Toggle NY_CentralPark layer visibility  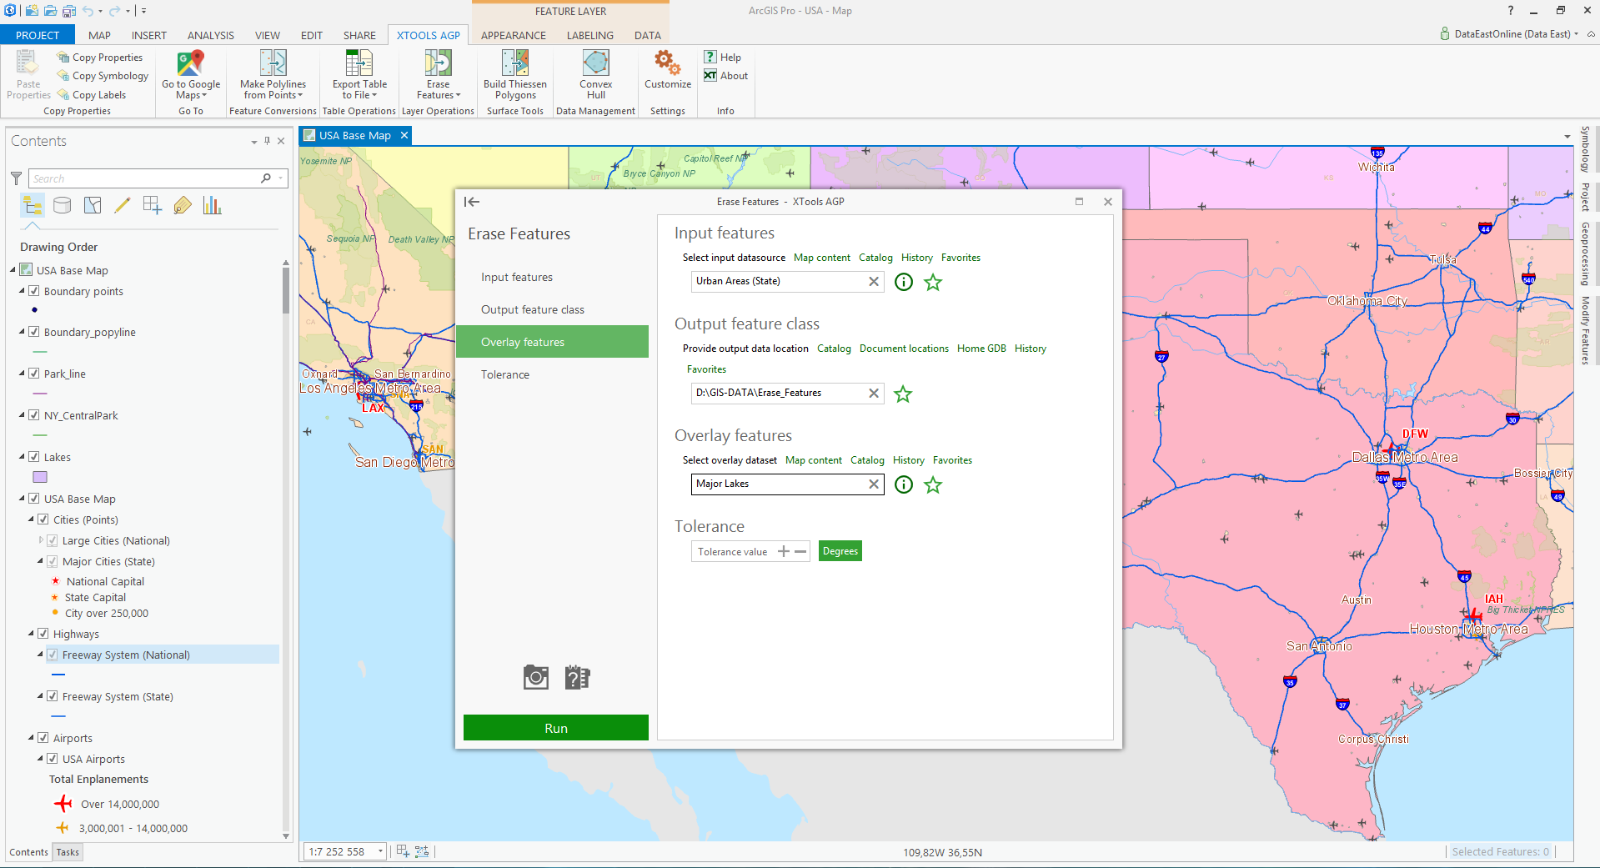34,415
